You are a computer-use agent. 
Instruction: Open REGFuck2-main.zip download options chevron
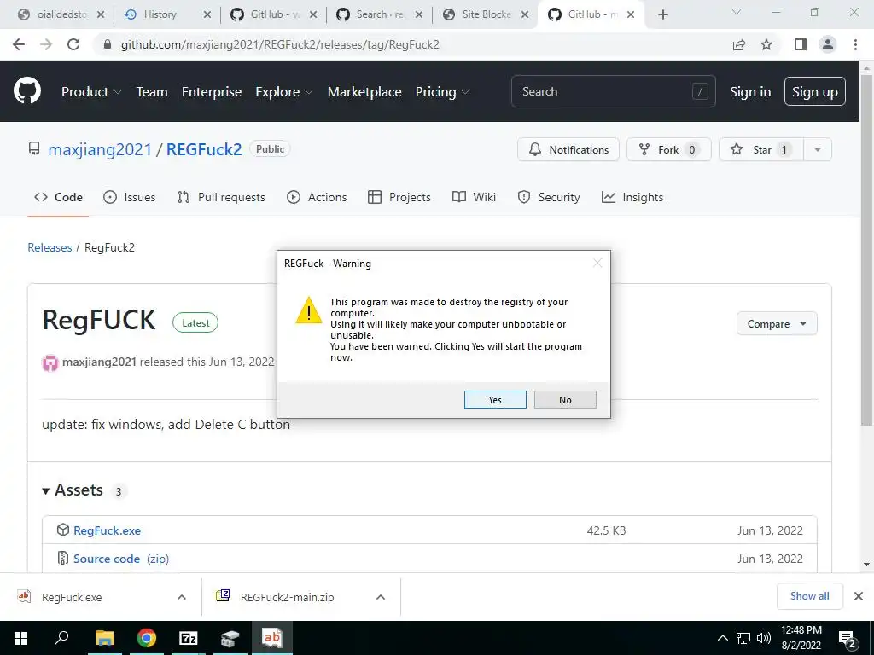click(381, 597)
